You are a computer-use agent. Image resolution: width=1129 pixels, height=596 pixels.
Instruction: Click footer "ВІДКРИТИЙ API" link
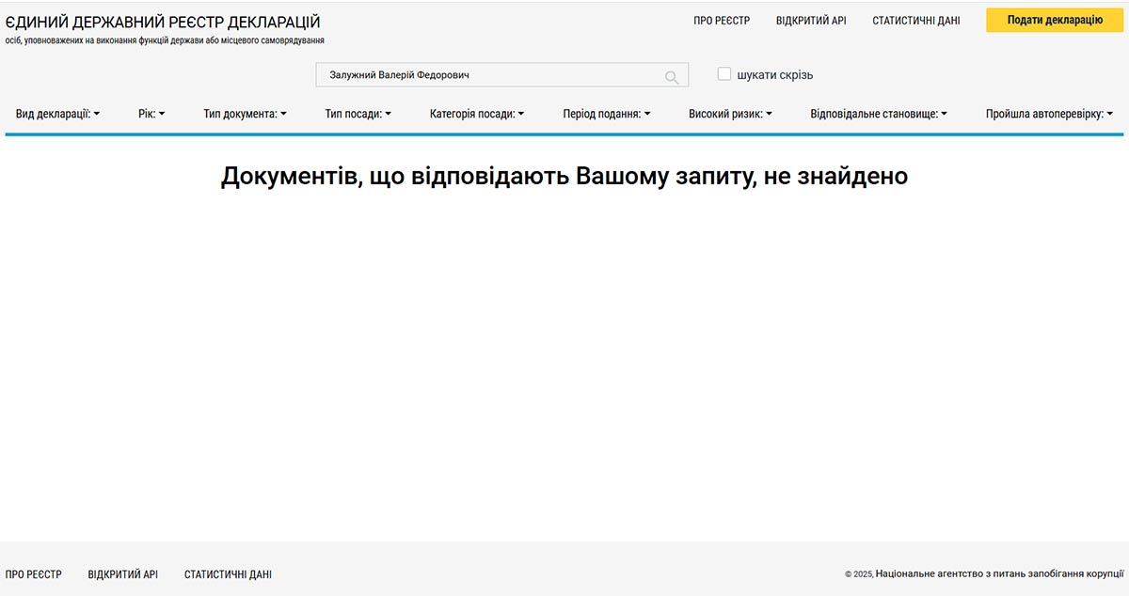[x=123, y=574]
